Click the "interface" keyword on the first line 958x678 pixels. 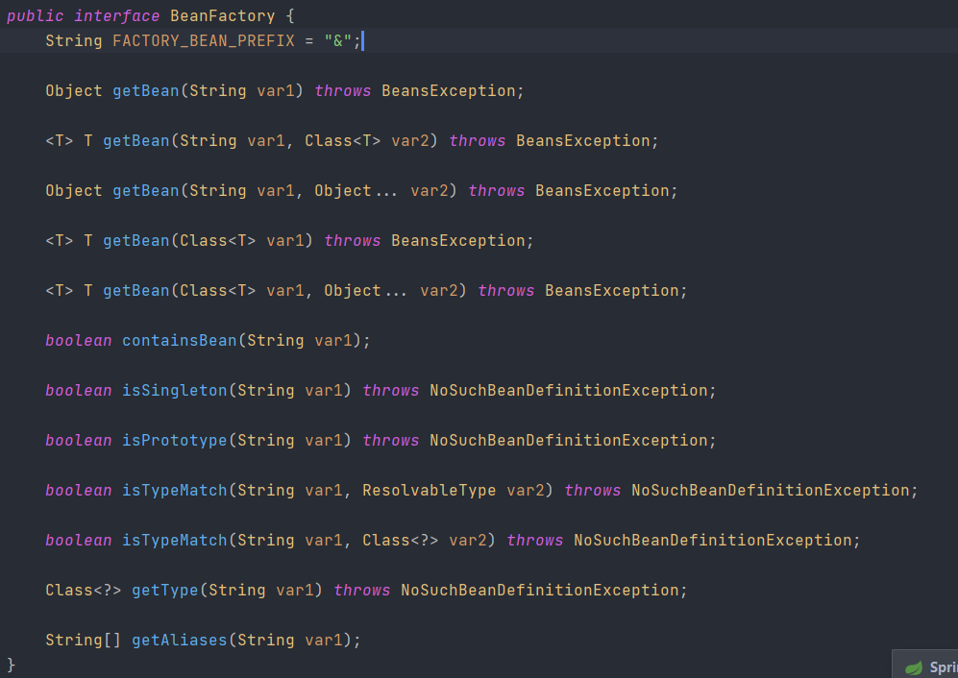point(116,16)
